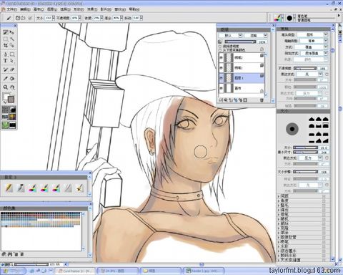Open the 帮助 (Help) menu
Viewport: 343px width, 275px height.
point(134,9)
